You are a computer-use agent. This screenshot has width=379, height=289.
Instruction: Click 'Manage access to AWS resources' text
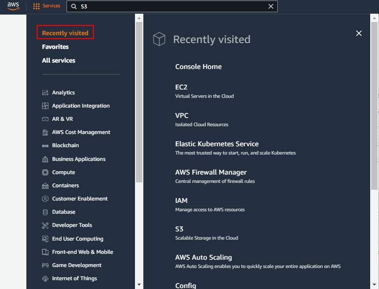point(210,210)
